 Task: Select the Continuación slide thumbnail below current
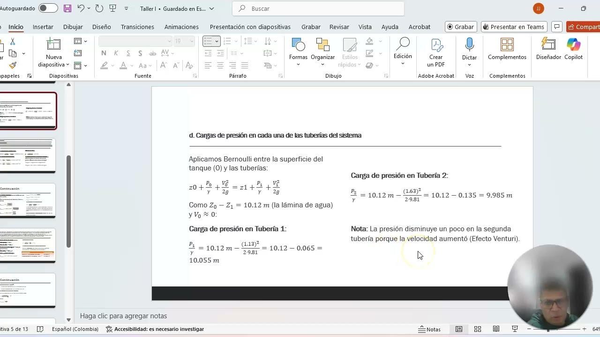(x=28, y=200)
